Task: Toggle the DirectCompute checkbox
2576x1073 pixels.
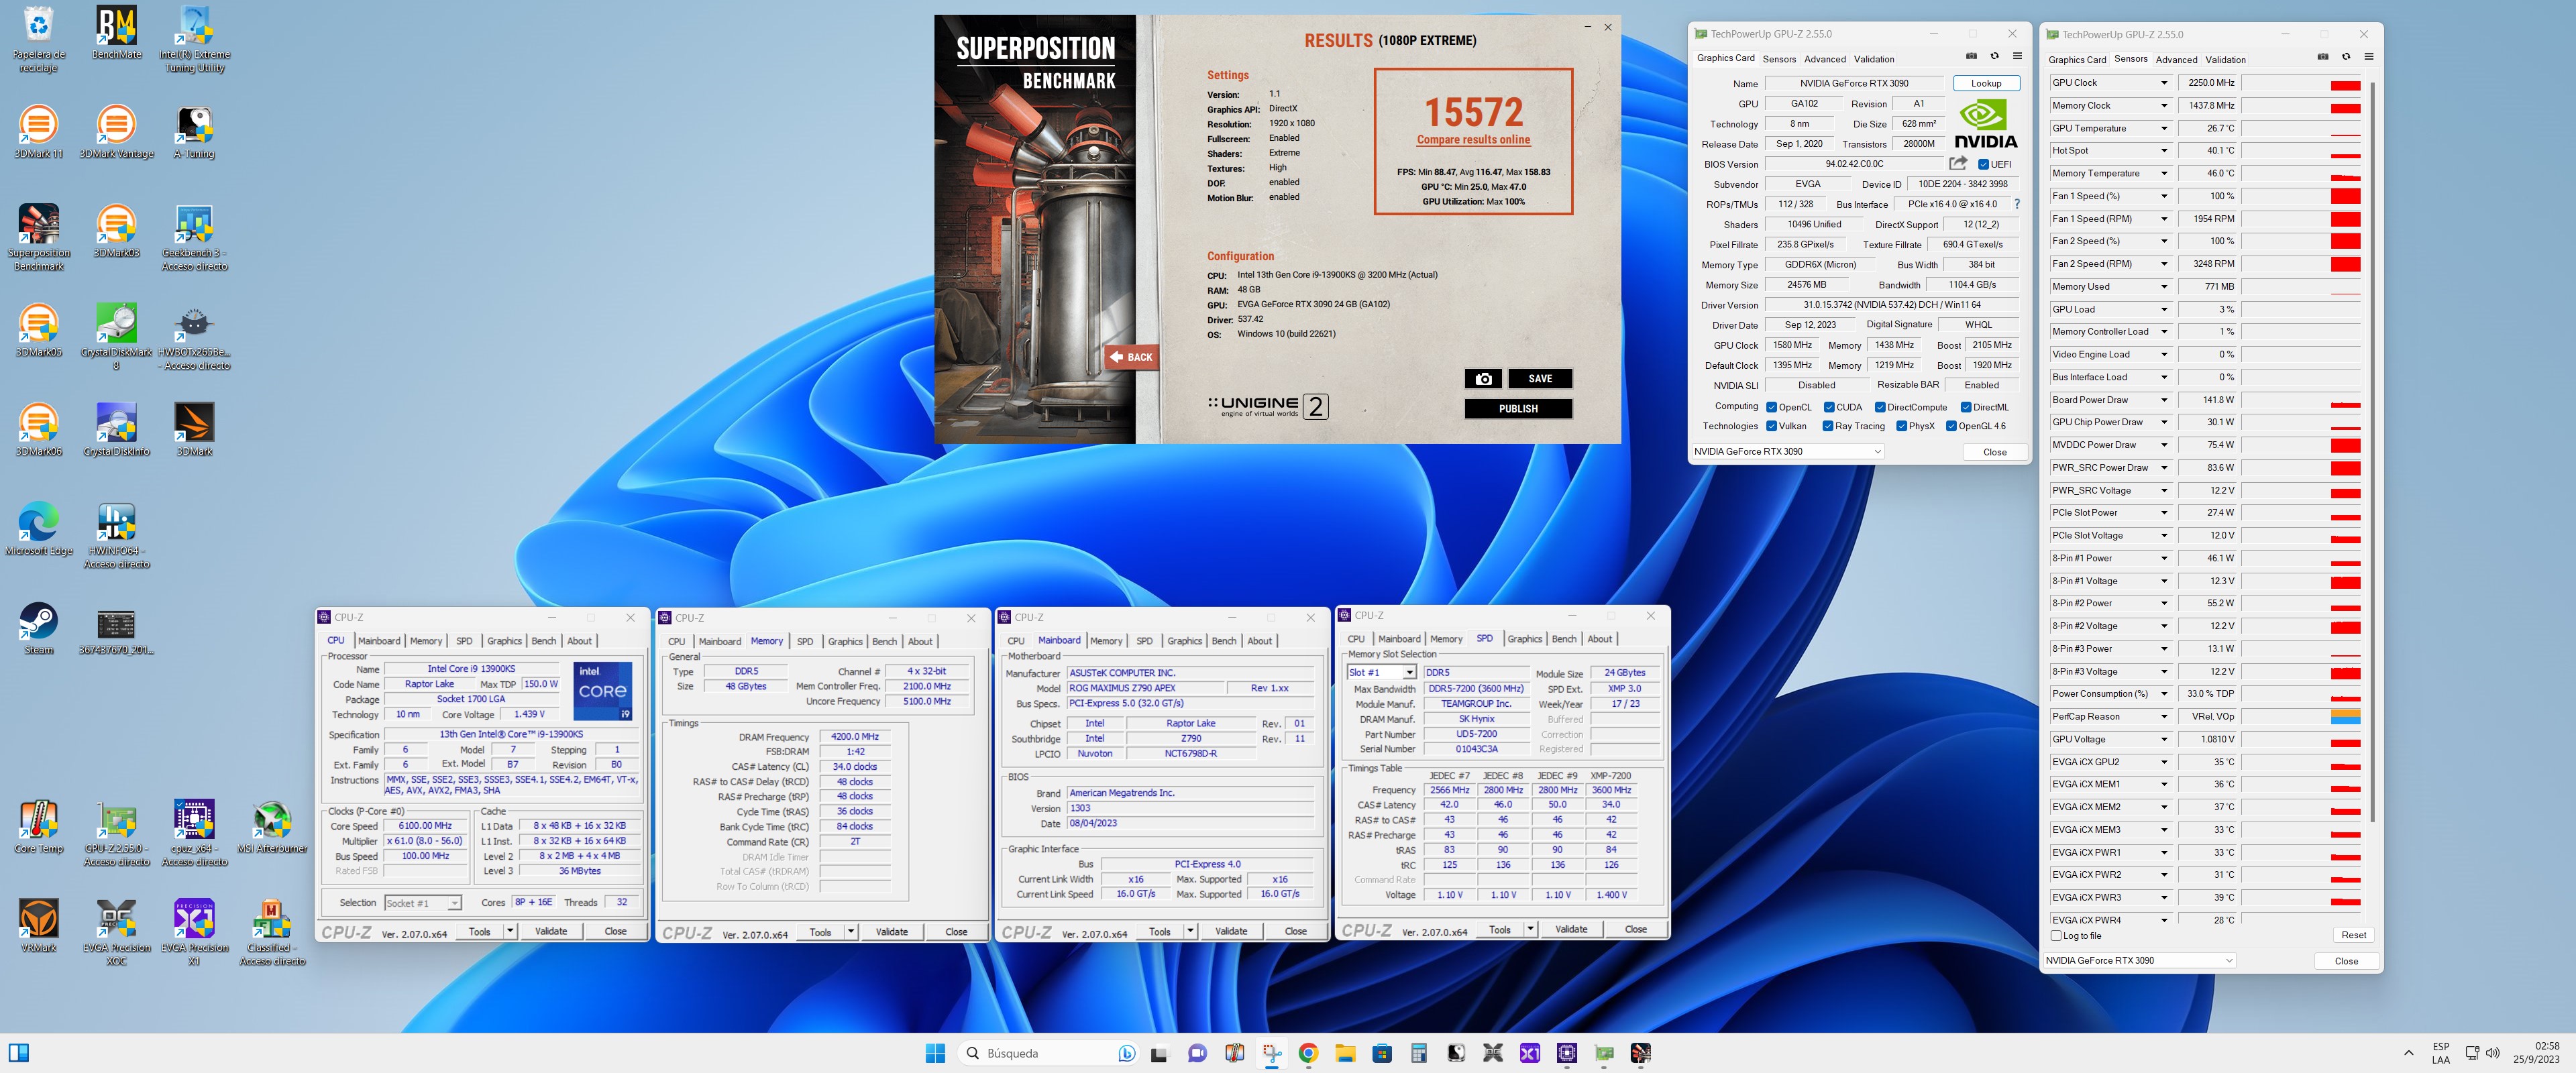Action: click(x=1880, y=407)
